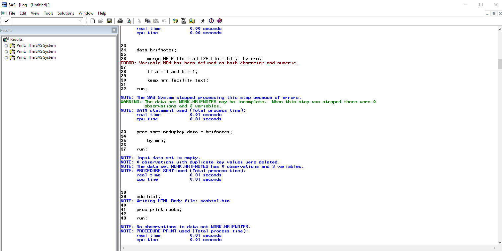Close the Results panel
Screen dimensions: 502x251
coord(114,30)
